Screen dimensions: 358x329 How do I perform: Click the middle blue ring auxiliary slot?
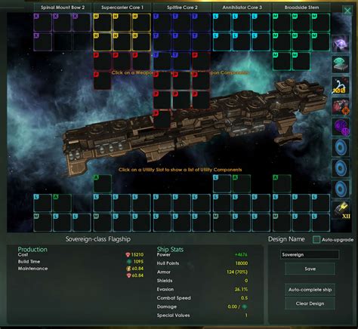click(341, 168)
